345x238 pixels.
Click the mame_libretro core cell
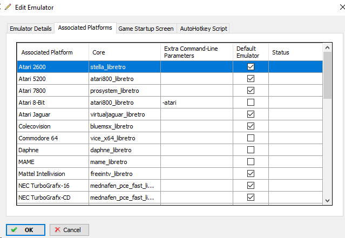click(x=125, y=162)
